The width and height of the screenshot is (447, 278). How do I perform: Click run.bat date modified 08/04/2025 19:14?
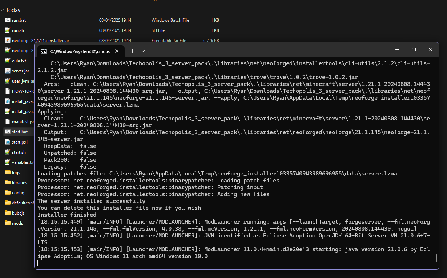[115, 20]
